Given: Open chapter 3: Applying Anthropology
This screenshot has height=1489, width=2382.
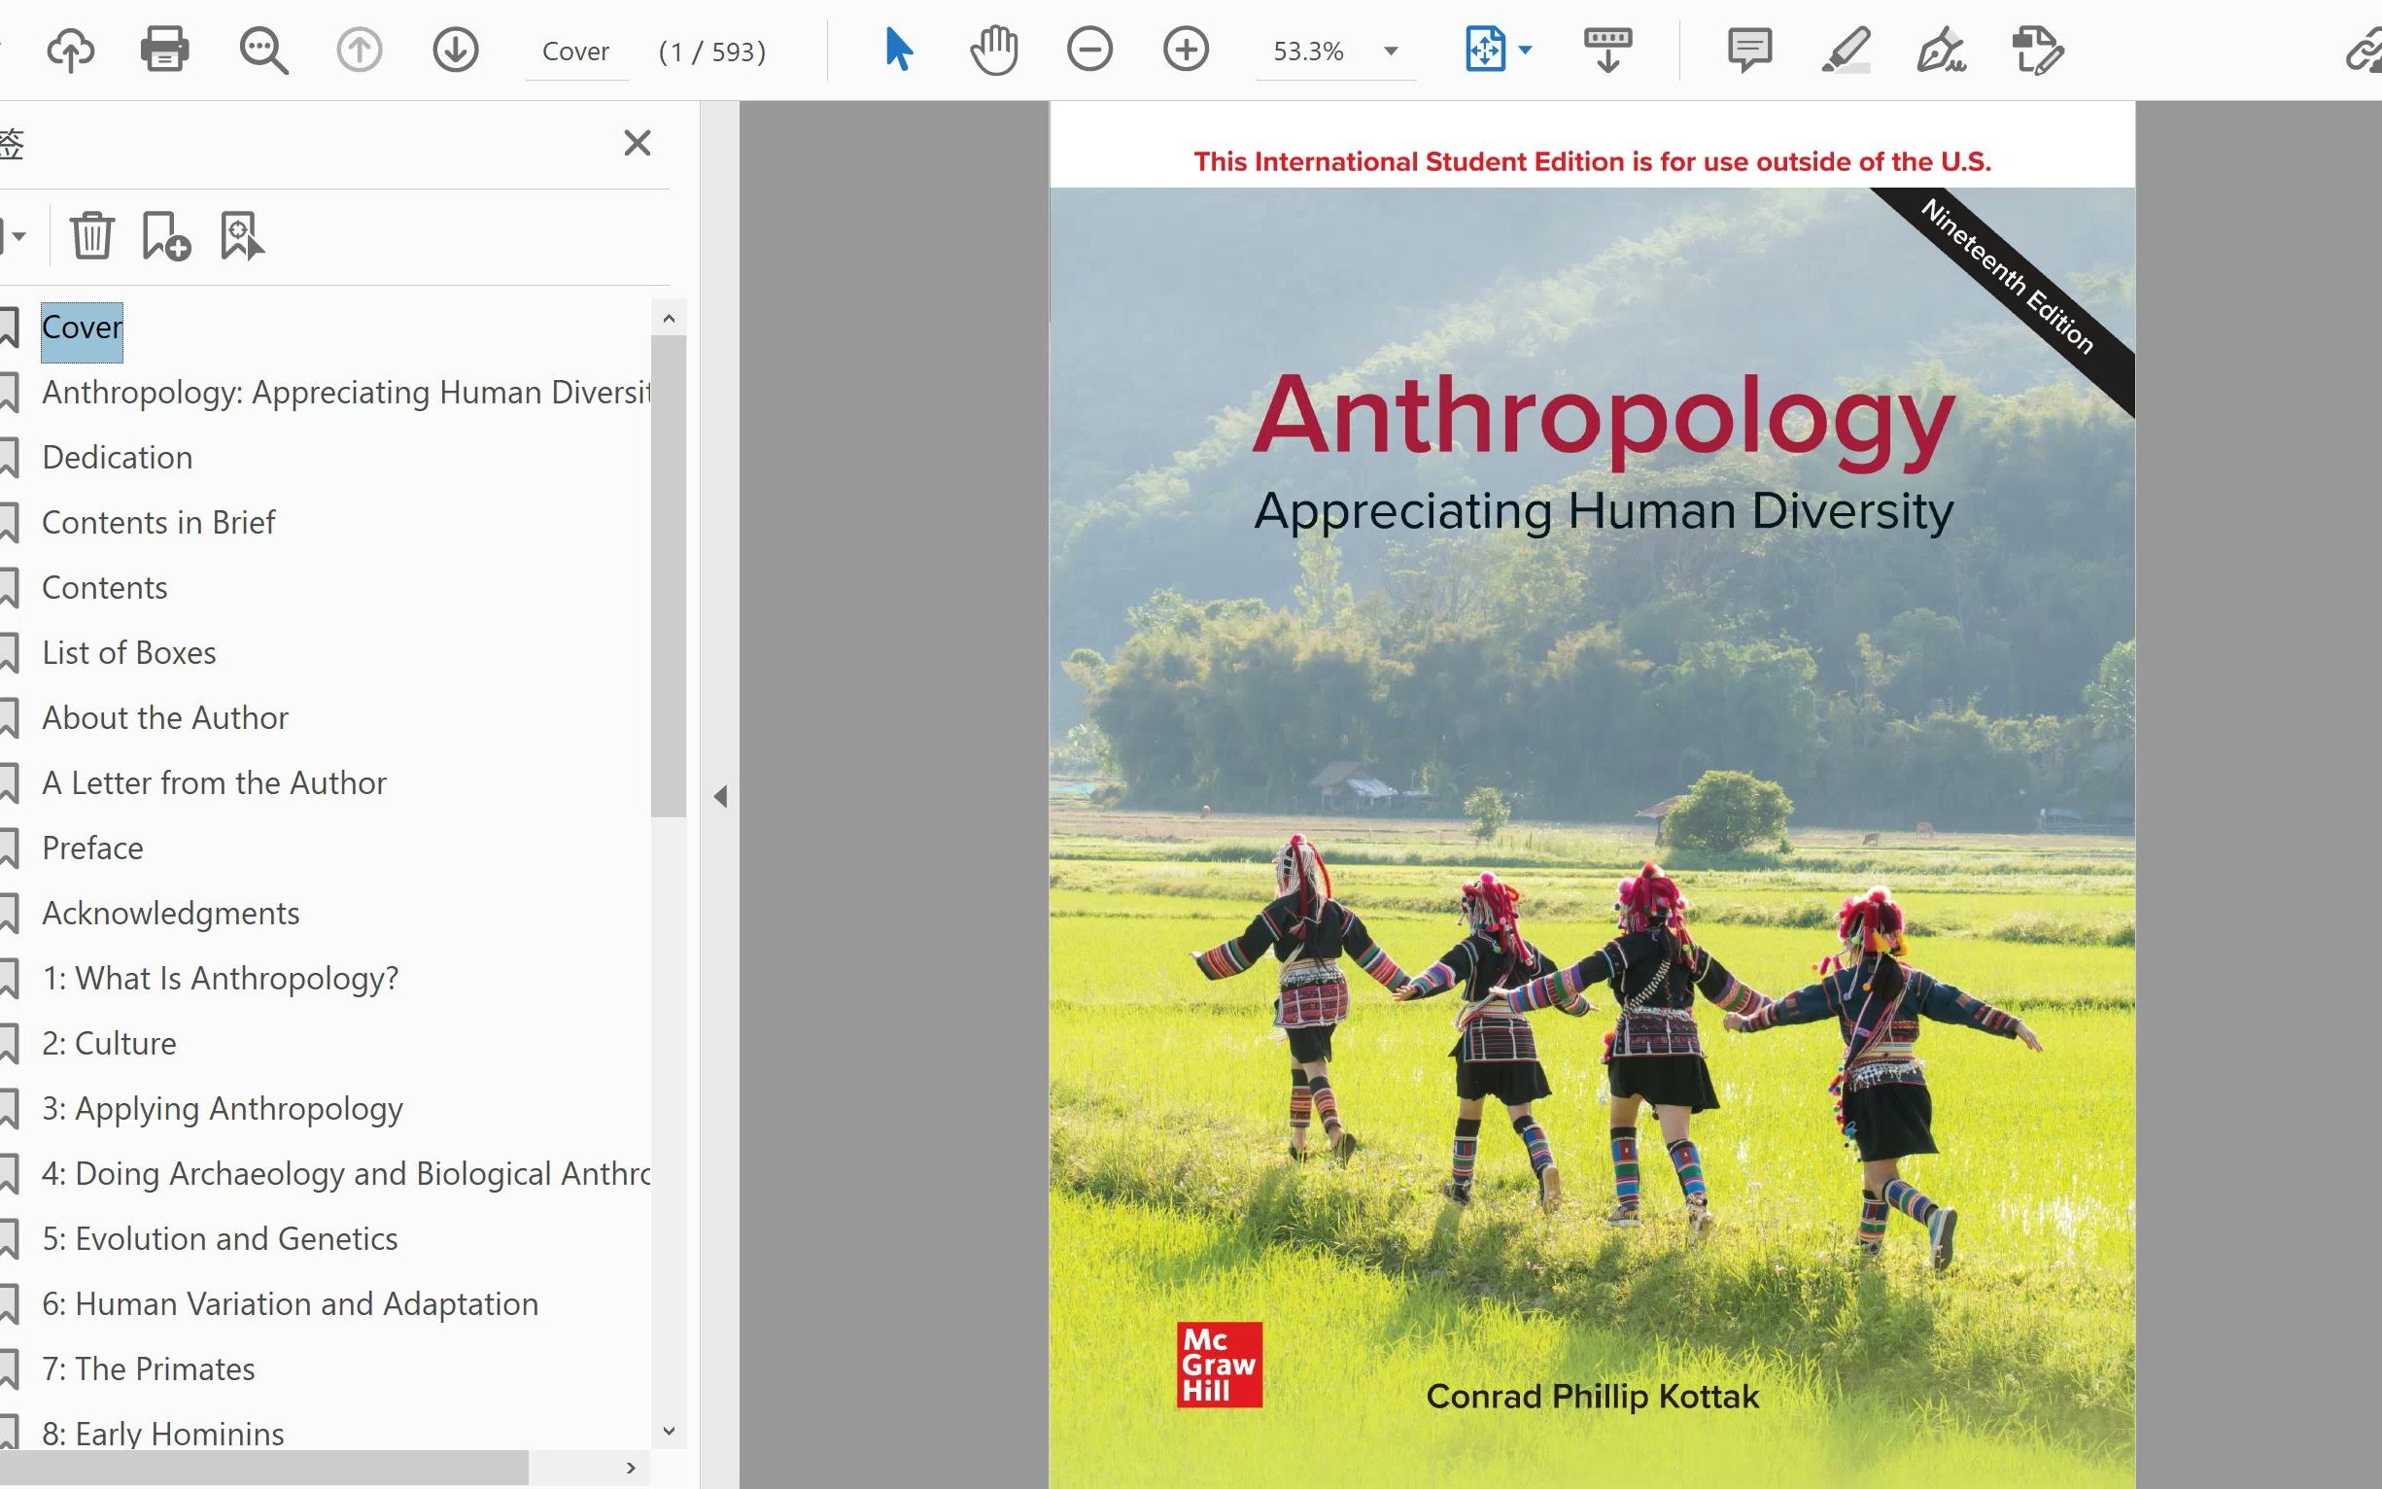Looking at the screenshot, I should (x=223, y=1108).
